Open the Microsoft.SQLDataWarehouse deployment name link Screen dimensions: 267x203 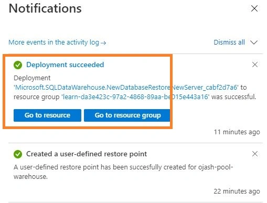pos(126,87)
